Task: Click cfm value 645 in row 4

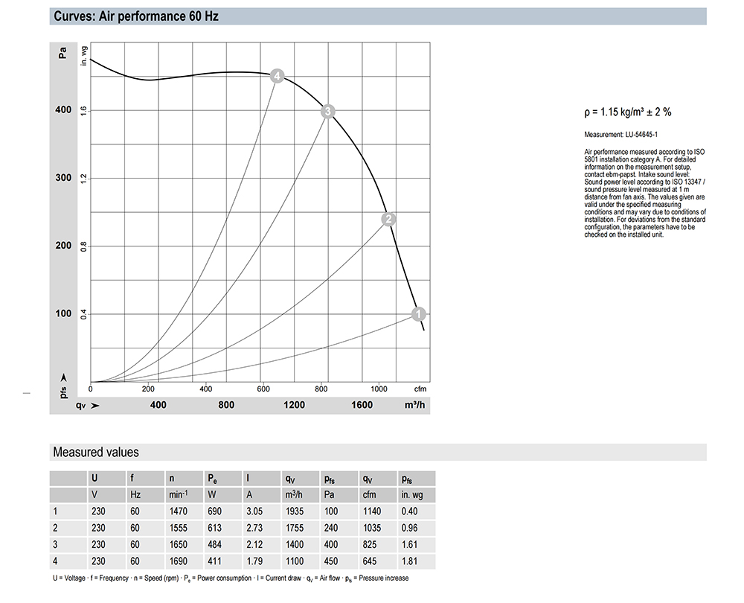Action: tap(370, 561)
